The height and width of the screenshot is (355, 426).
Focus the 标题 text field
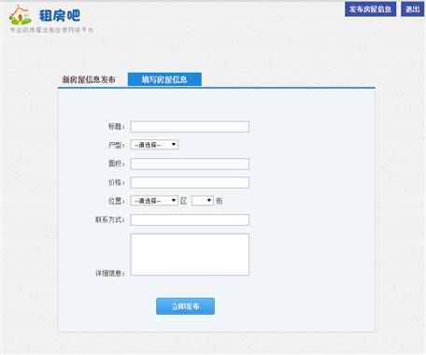[190, 126]
